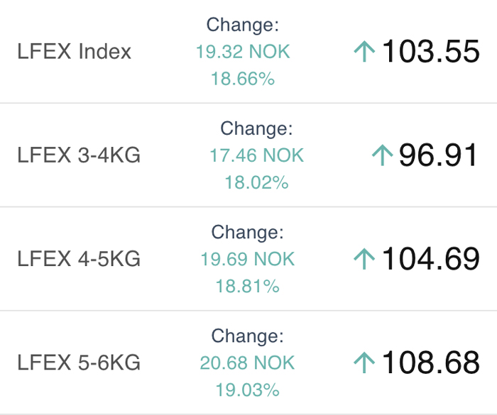The height and width of the screenshot is (415, 497).
Task: Select the LFEX 3-4KG label
Action: [x=79, y=155]
